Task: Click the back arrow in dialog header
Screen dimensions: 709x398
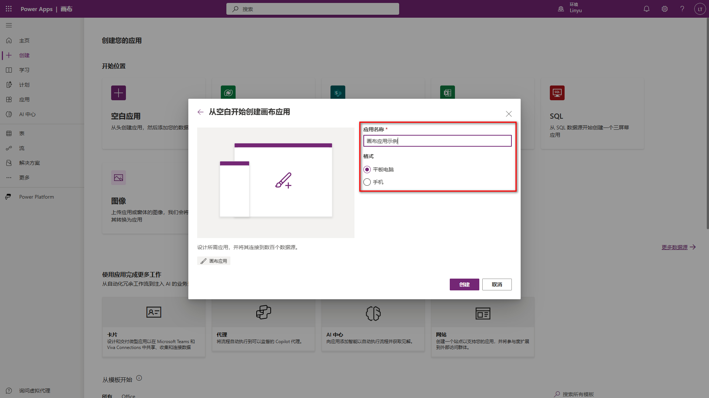Action: click(x=201, y=112)
